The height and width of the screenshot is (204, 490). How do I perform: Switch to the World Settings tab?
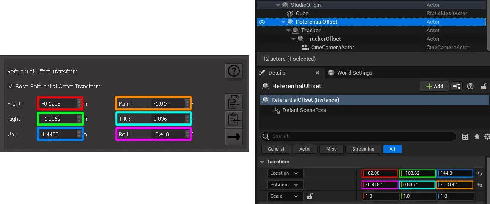tap(354, 73)
